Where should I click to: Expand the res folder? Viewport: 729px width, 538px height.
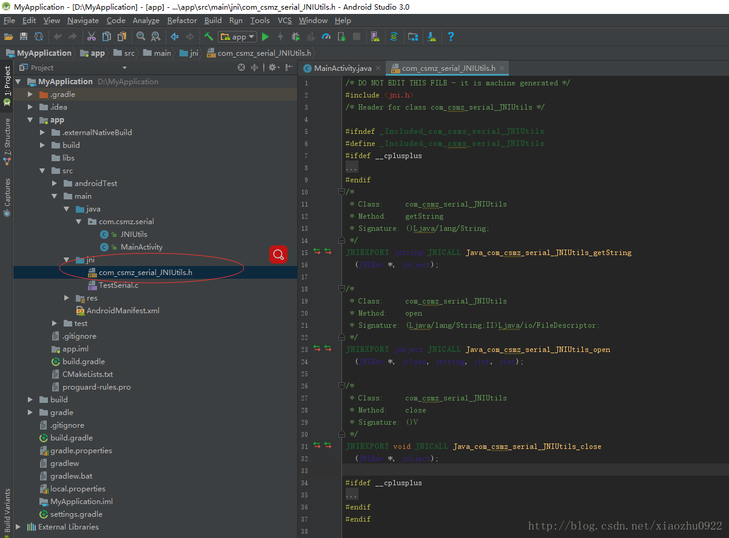pyautogui.click(x=67, y=297)
